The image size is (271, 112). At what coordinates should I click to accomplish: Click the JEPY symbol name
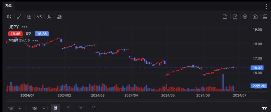click(x=14, y=27)
